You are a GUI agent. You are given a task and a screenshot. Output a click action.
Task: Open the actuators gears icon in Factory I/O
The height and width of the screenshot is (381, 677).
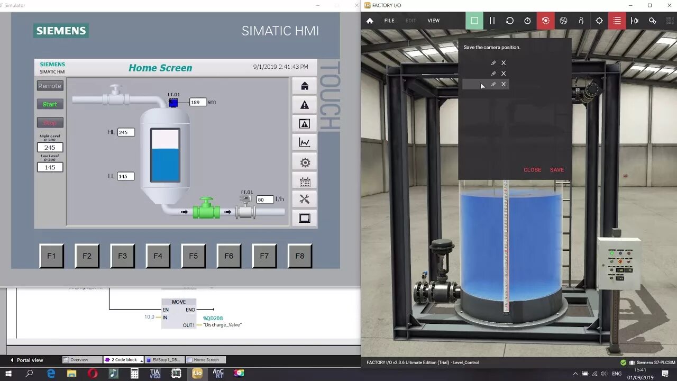[653, 21]
